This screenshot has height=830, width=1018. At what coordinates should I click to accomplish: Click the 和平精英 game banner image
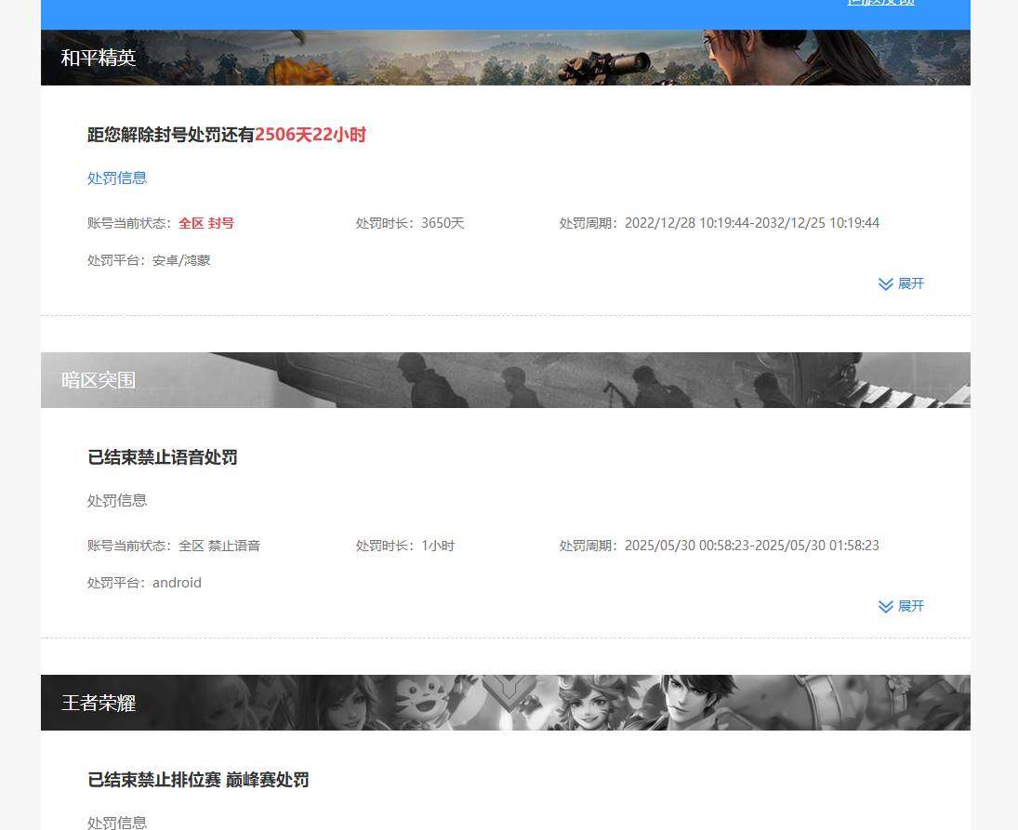506,57
